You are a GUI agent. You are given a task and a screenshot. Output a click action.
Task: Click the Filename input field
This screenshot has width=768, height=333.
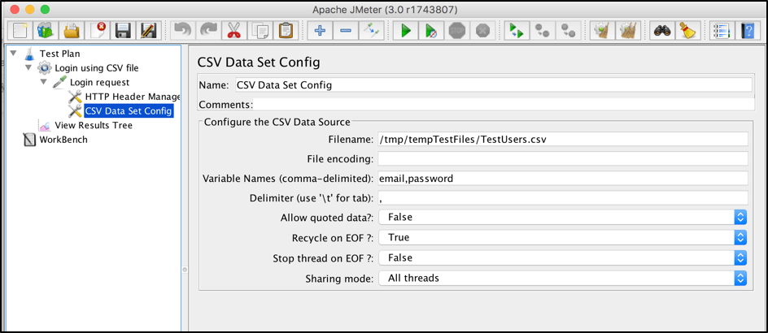[x=563, y=139]
